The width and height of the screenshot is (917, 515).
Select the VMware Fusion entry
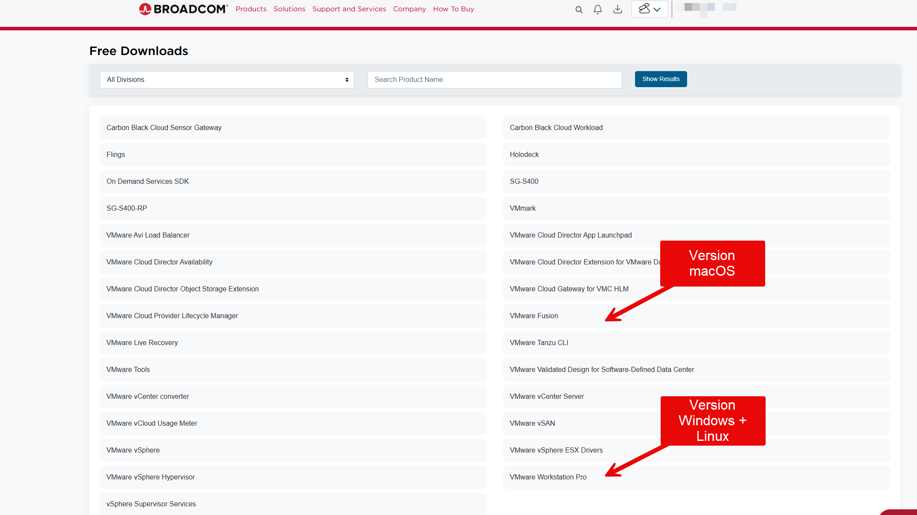[x=697, y=316]
